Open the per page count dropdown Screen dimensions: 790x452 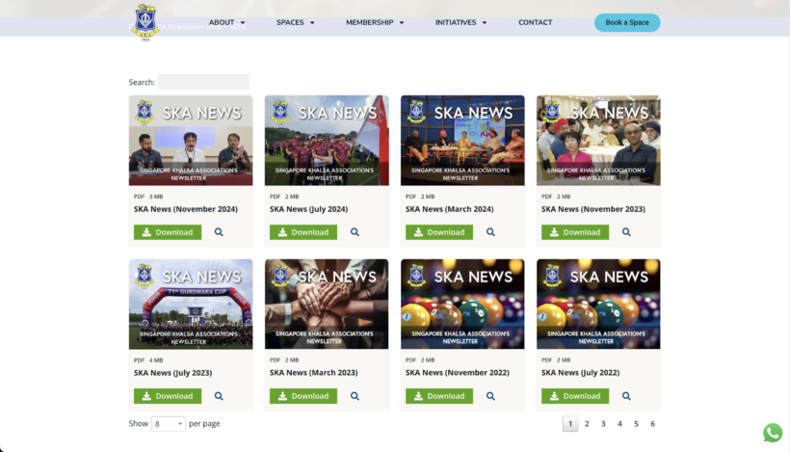click(169, 424)
